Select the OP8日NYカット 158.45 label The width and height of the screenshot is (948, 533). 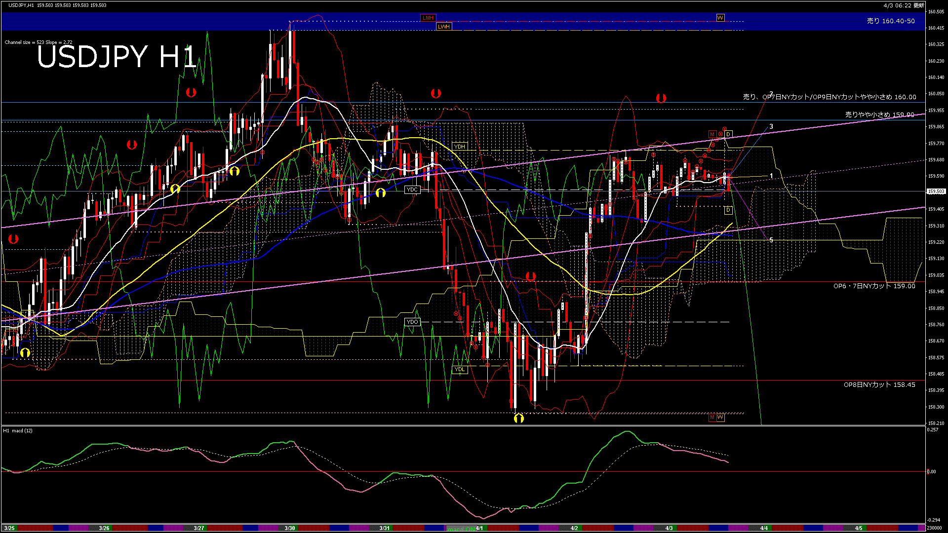click(879, 385)
